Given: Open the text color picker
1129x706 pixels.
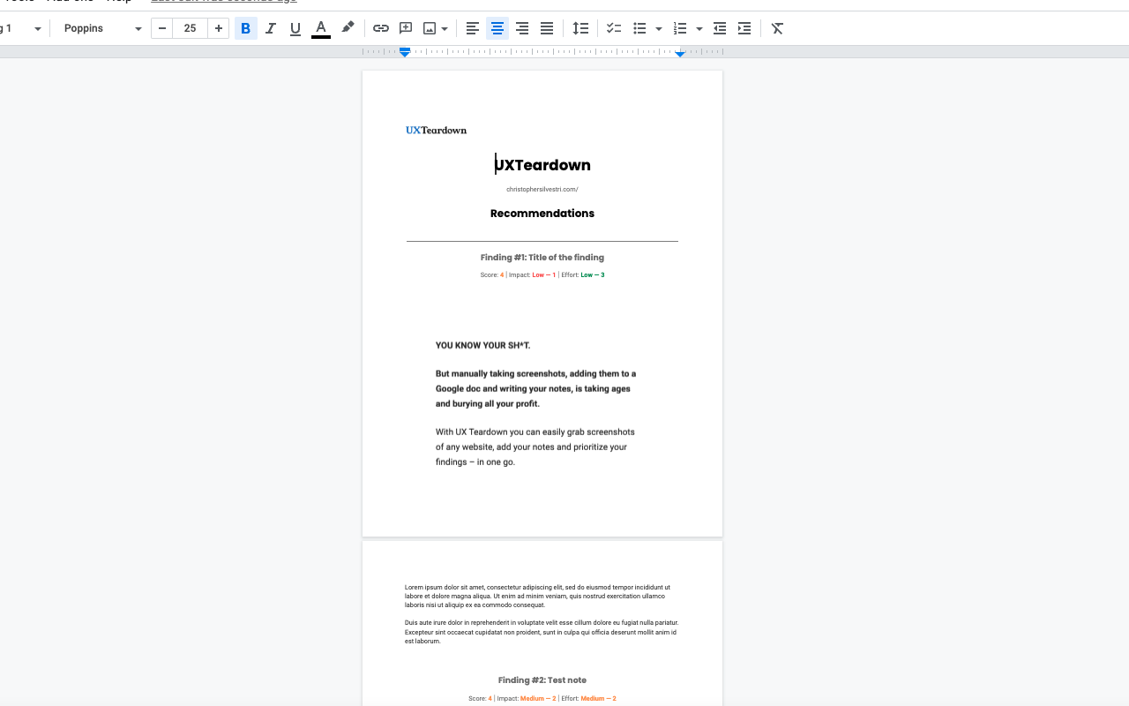Looking at the screenshot, I should click(321, 28).
